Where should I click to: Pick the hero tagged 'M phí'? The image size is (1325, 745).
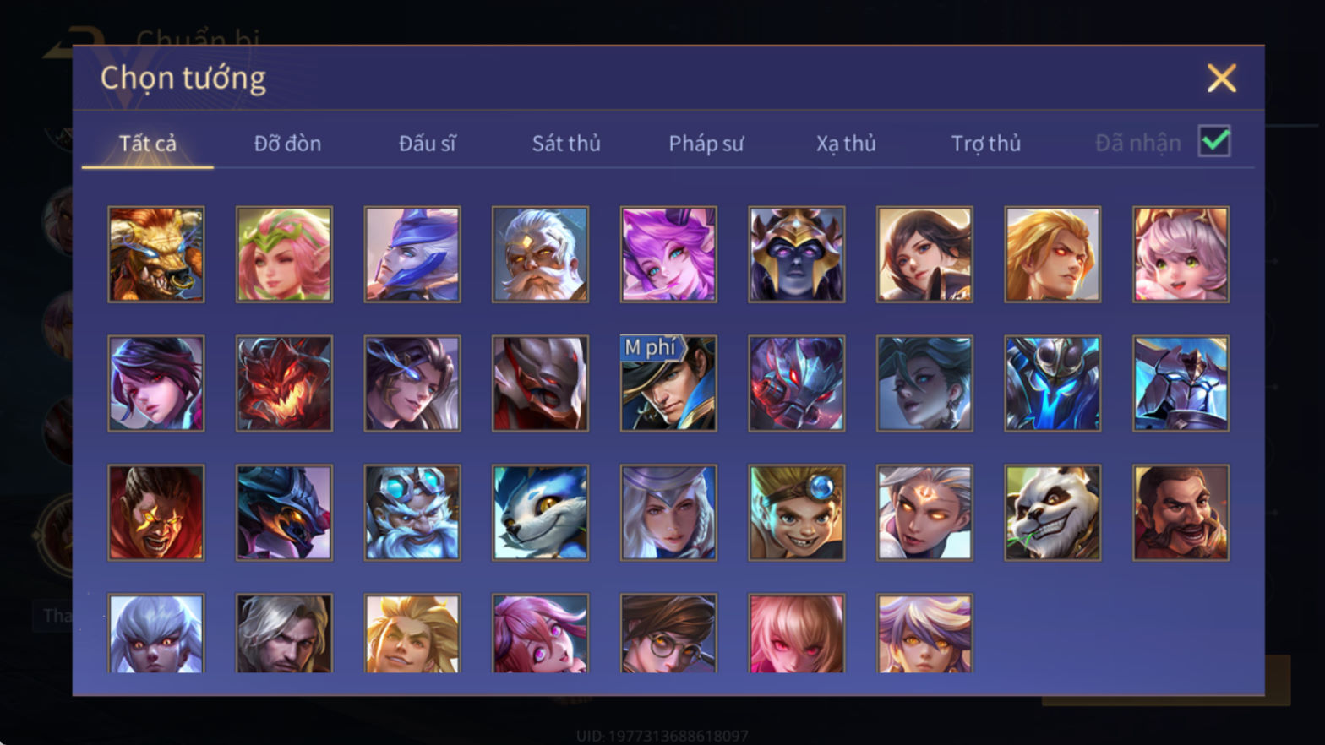(668, 383)
